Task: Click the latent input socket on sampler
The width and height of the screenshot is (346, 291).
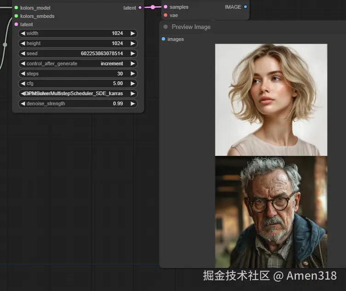Action: [16, 24]
